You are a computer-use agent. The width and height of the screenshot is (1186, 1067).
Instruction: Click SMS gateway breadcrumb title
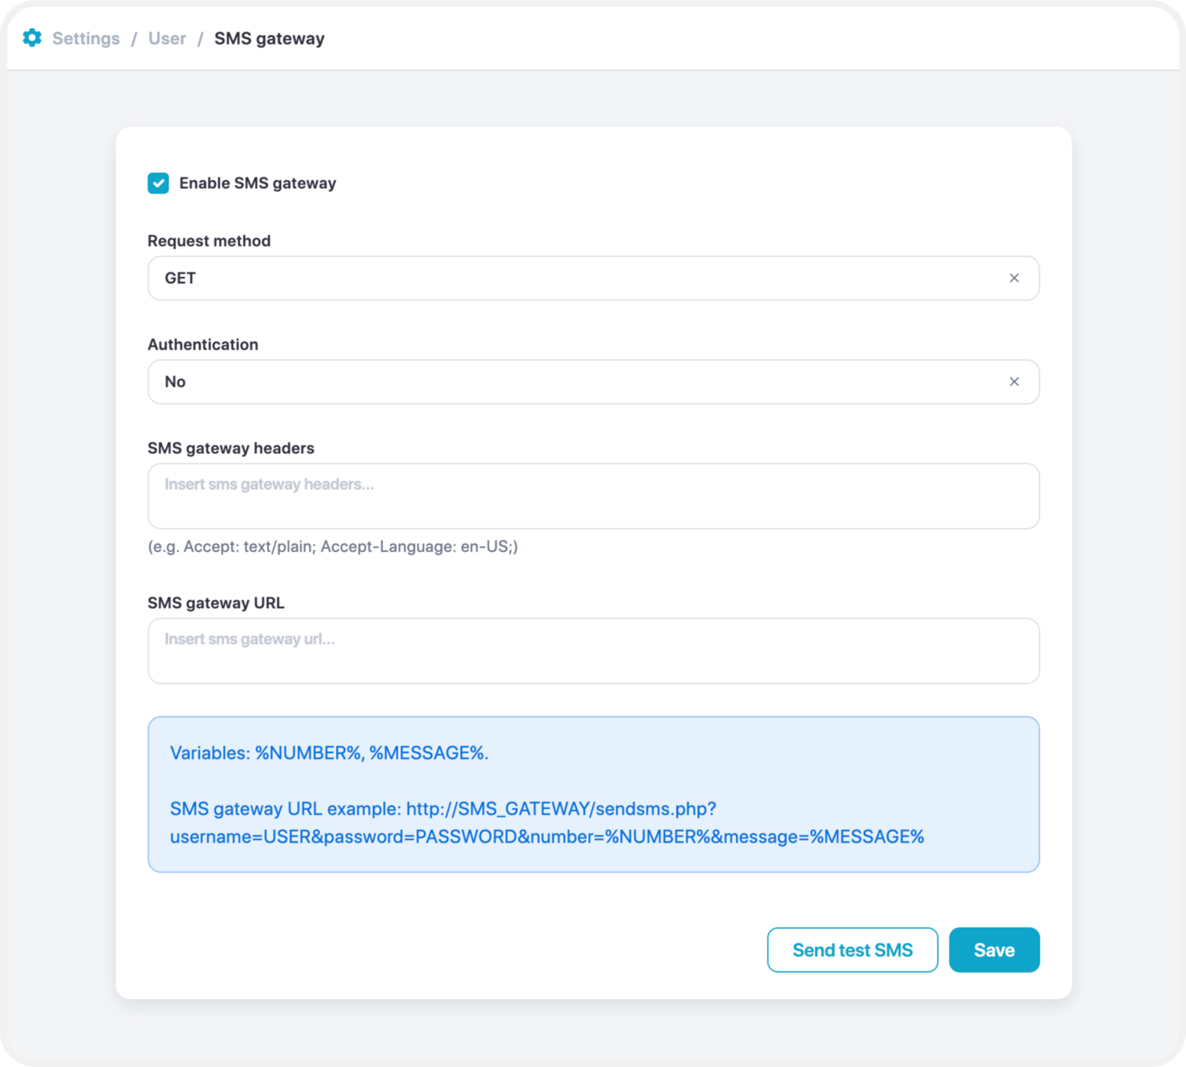tap(269, 38)
